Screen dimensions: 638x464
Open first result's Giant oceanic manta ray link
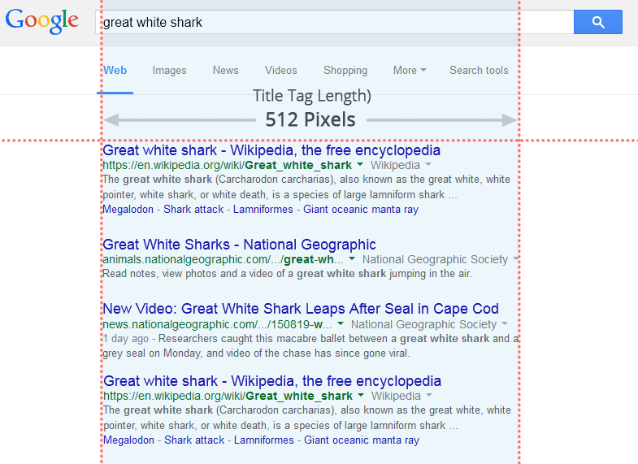tap(361, 210)
